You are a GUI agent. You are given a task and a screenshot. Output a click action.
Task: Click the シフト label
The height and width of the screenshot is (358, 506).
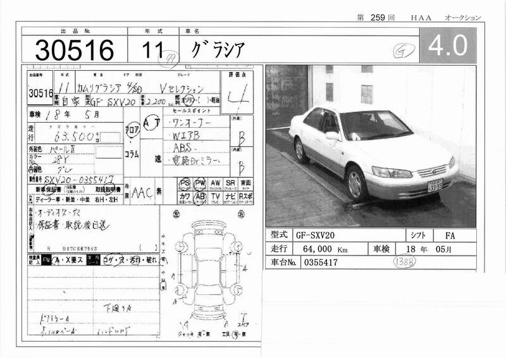418,235
